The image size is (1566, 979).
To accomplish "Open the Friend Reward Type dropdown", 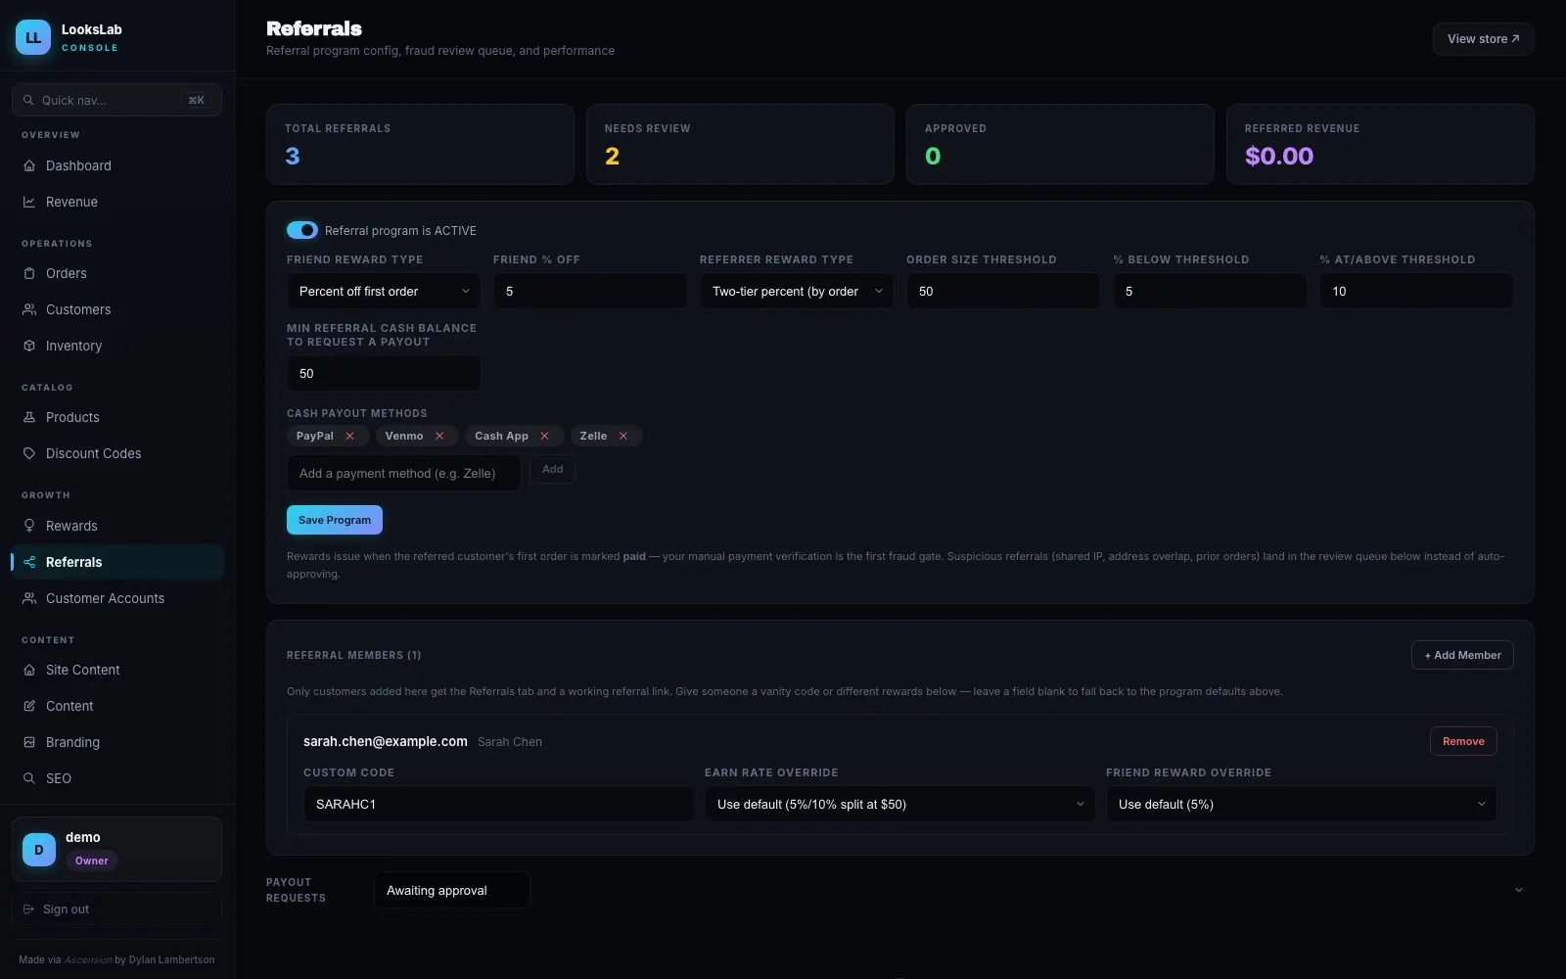I will (384, 291).
